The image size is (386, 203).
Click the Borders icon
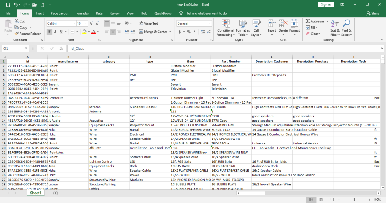click(73, 32)
